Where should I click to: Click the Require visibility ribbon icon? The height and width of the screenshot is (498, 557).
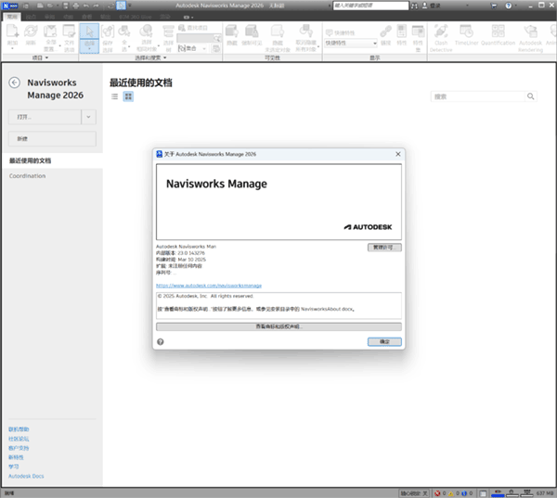tap(252, 32)
